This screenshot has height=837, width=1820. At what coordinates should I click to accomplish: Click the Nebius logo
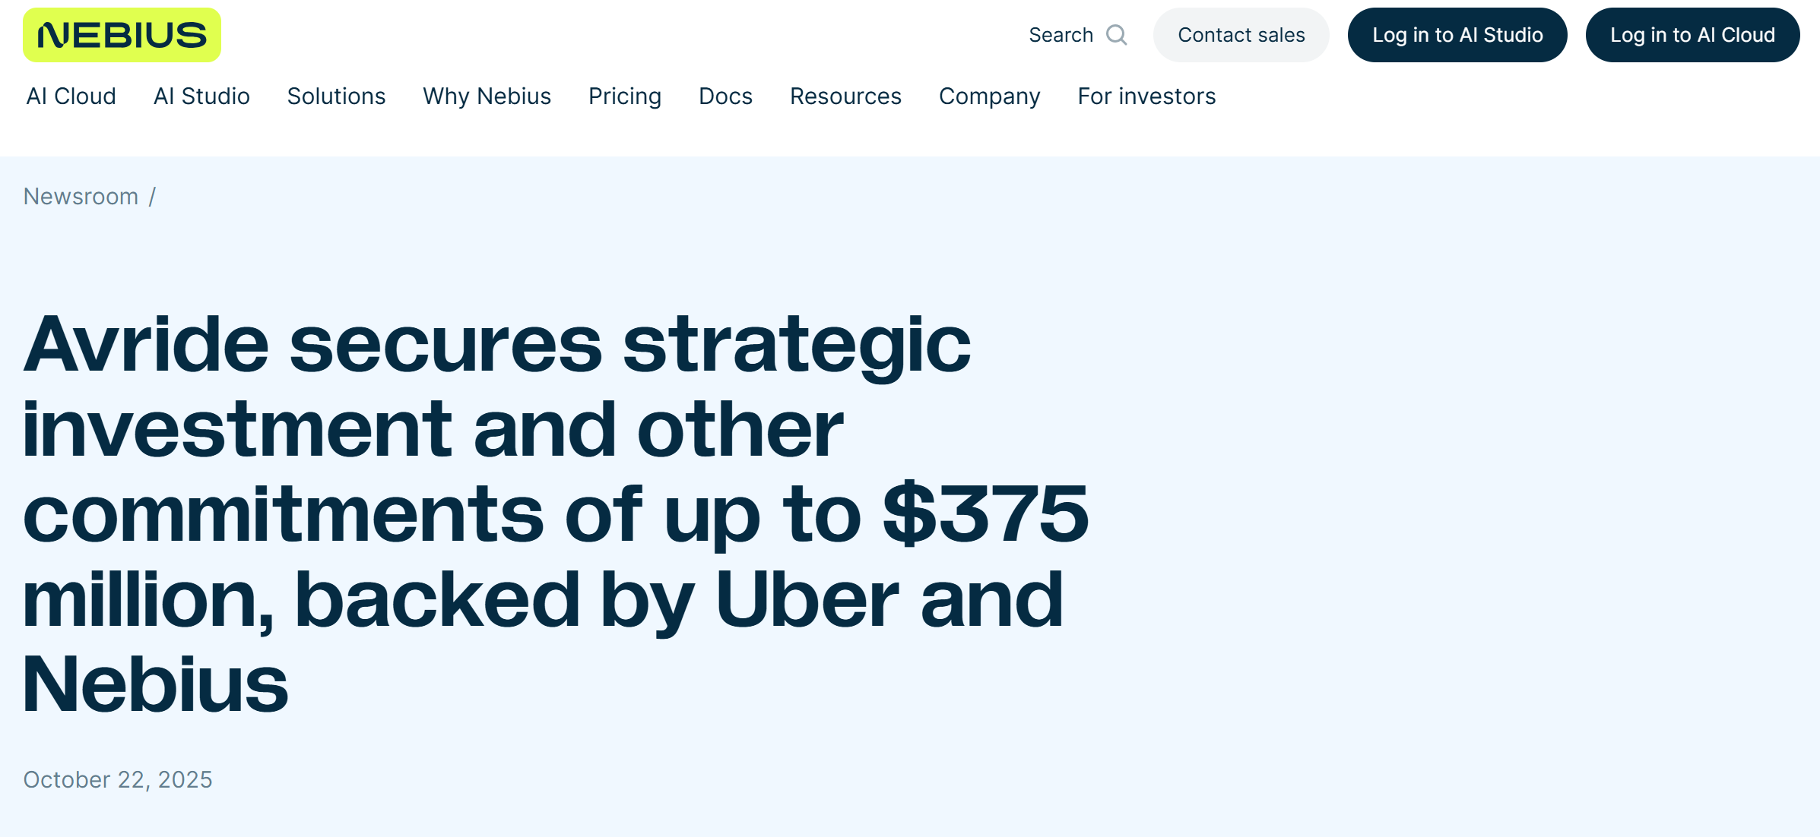(122, 35)
